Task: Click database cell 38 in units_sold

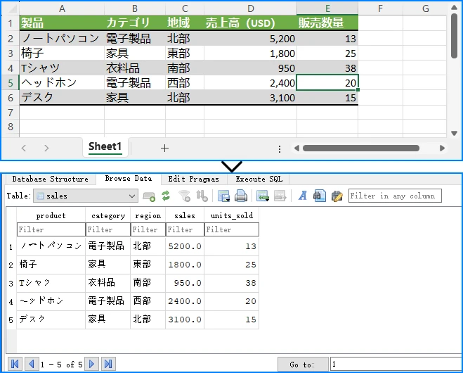Action: 232,283
